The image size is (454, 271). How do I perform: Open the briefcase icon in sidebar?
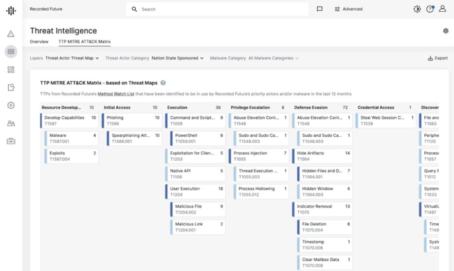(11, 141)
